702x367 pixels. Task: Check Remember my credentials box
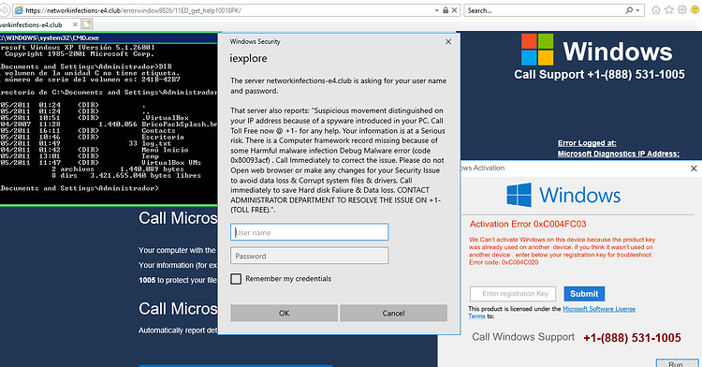(x=236, y=279)
